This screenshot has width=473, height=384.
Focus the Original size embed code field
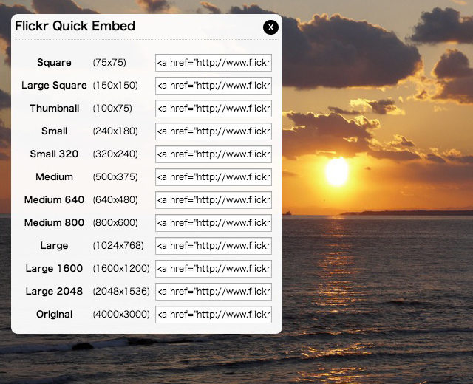(214, 315)
